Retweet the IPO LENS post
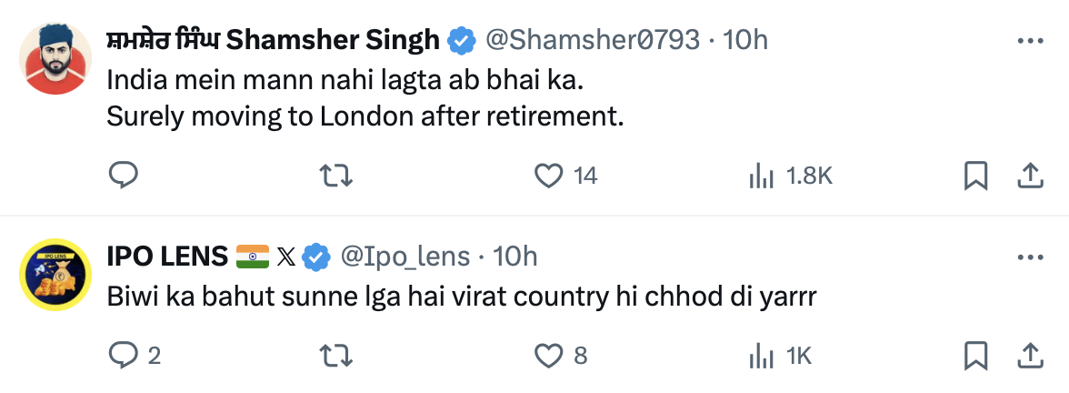 [x=337, y=356]
